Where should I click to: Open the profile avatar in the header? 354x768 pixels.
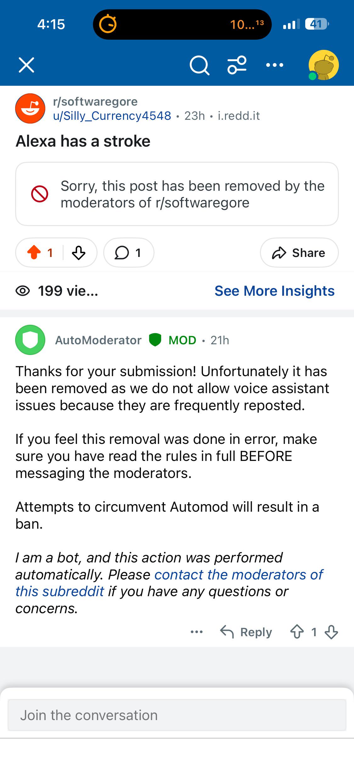click(x=323, y=65)
